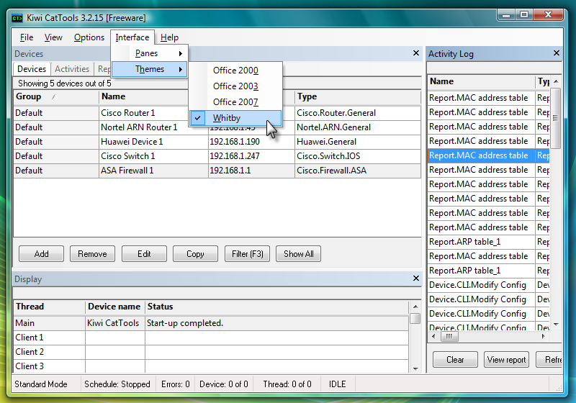Sort devices by Type column header
Image resolution: width=576 pixels, height=403 pixels.
357,97
